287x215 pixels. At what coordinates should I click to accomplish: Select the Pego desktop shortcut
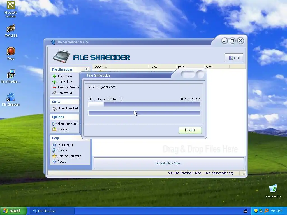point(11,53)
